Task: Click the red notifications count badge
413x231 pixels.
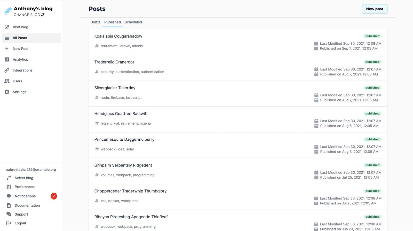Action: [x=54, y=196]
